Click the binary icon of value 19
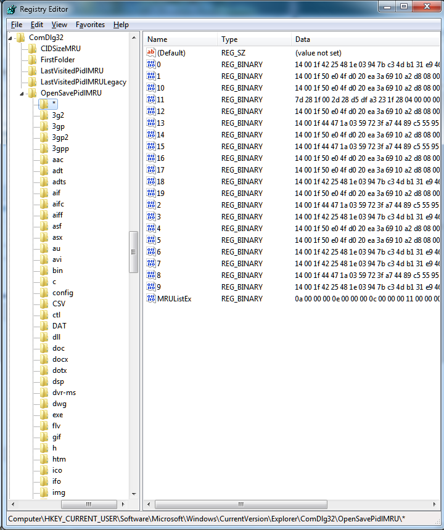 [x=151, y=193]
